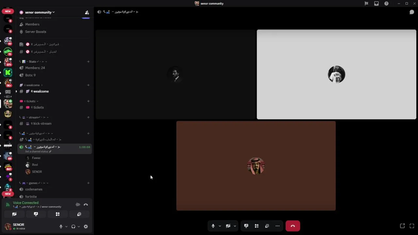The image size is (418, 235).
Task: Open output device arrow beside the headphones
Action: [79, 227]
